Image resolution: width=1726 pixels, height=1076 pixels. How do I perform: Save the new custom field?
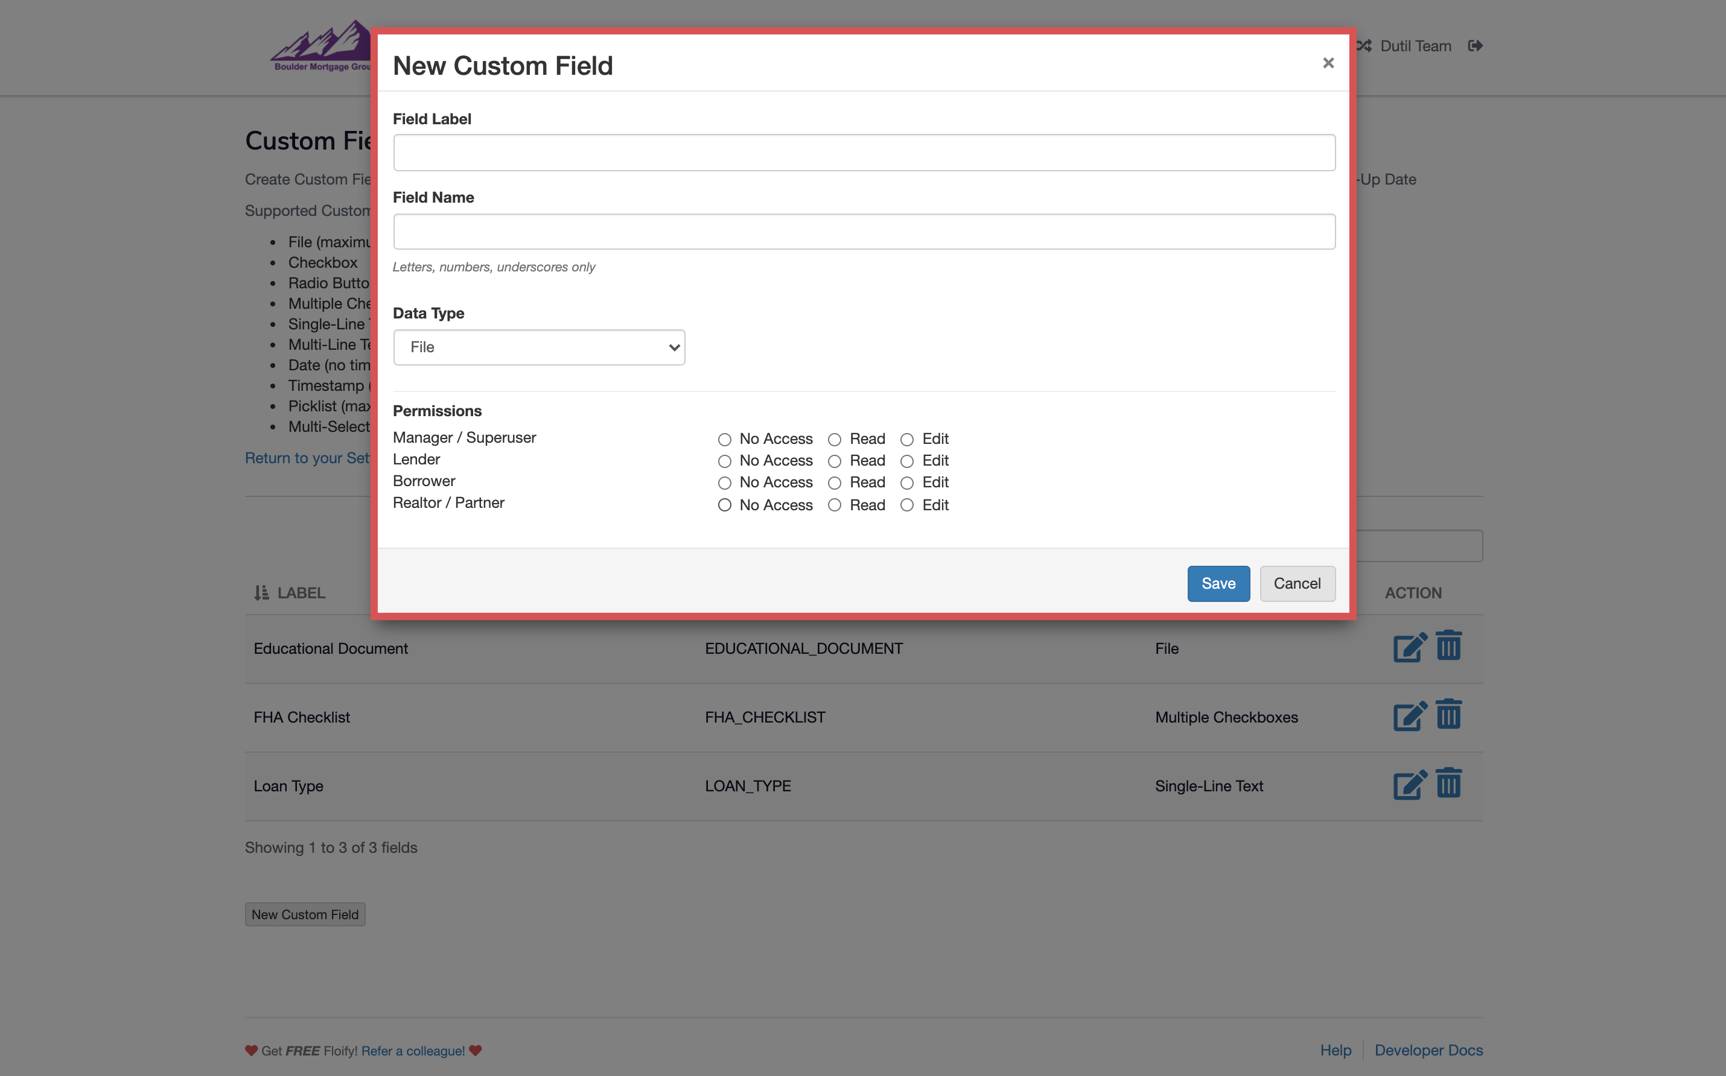coord(1218,583)
